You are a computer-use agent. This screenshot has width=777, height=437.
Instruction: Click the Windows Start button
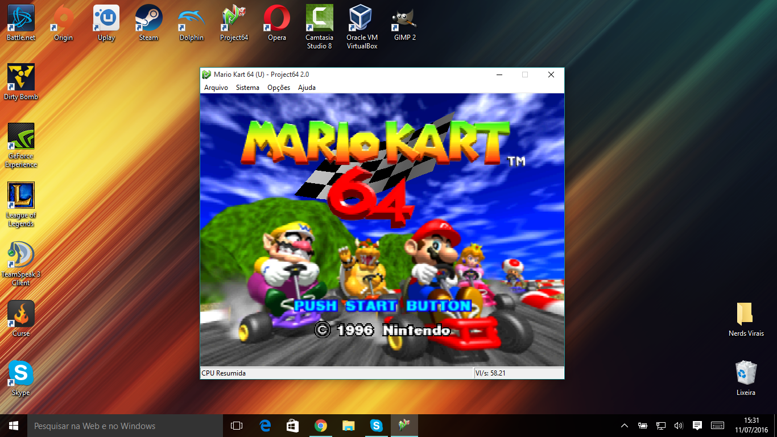12,426
